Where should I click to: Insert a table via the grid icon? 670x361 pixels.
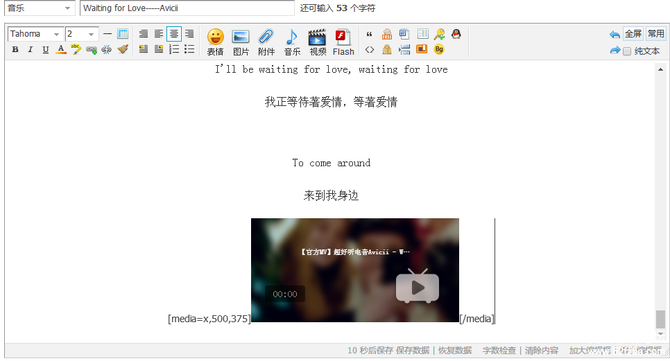123,34
